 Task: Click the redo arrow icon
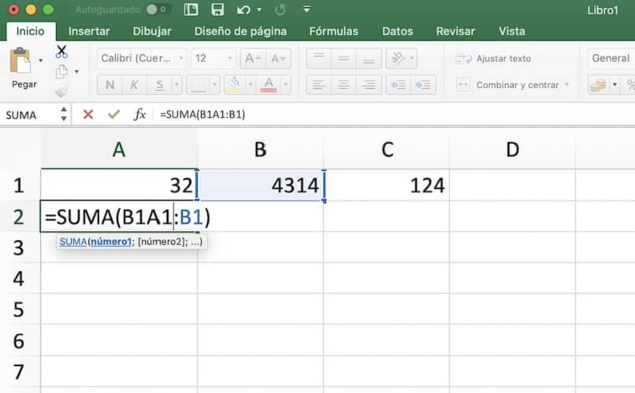click(280, 9)
